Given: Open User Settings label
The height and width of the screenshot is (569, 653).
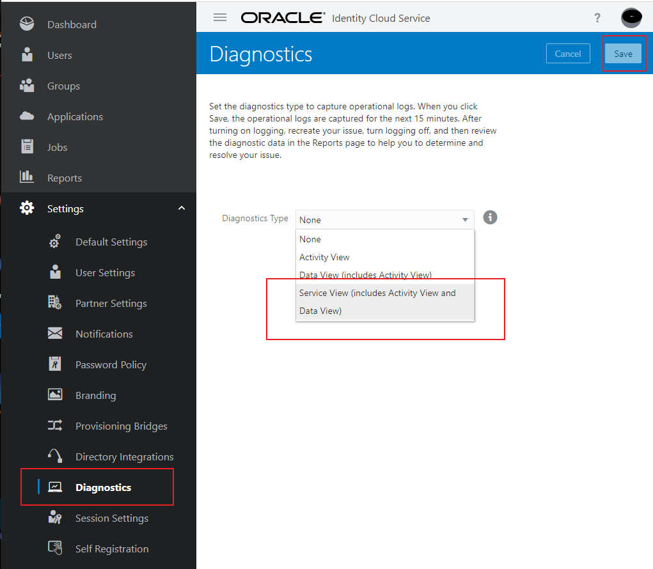Looking at the screenshot, I should pyautogui.click(x=105, y=273).
